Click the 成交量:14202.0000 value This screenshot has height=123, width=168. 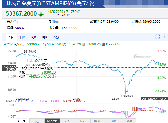pyautogui.click(x=63, y=28)
